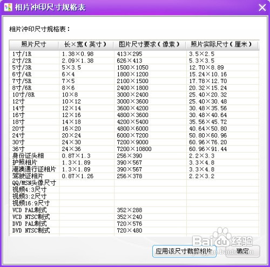Click the 照片尺寸 column header
Viewport: 270px width, 267px height.
34,44
